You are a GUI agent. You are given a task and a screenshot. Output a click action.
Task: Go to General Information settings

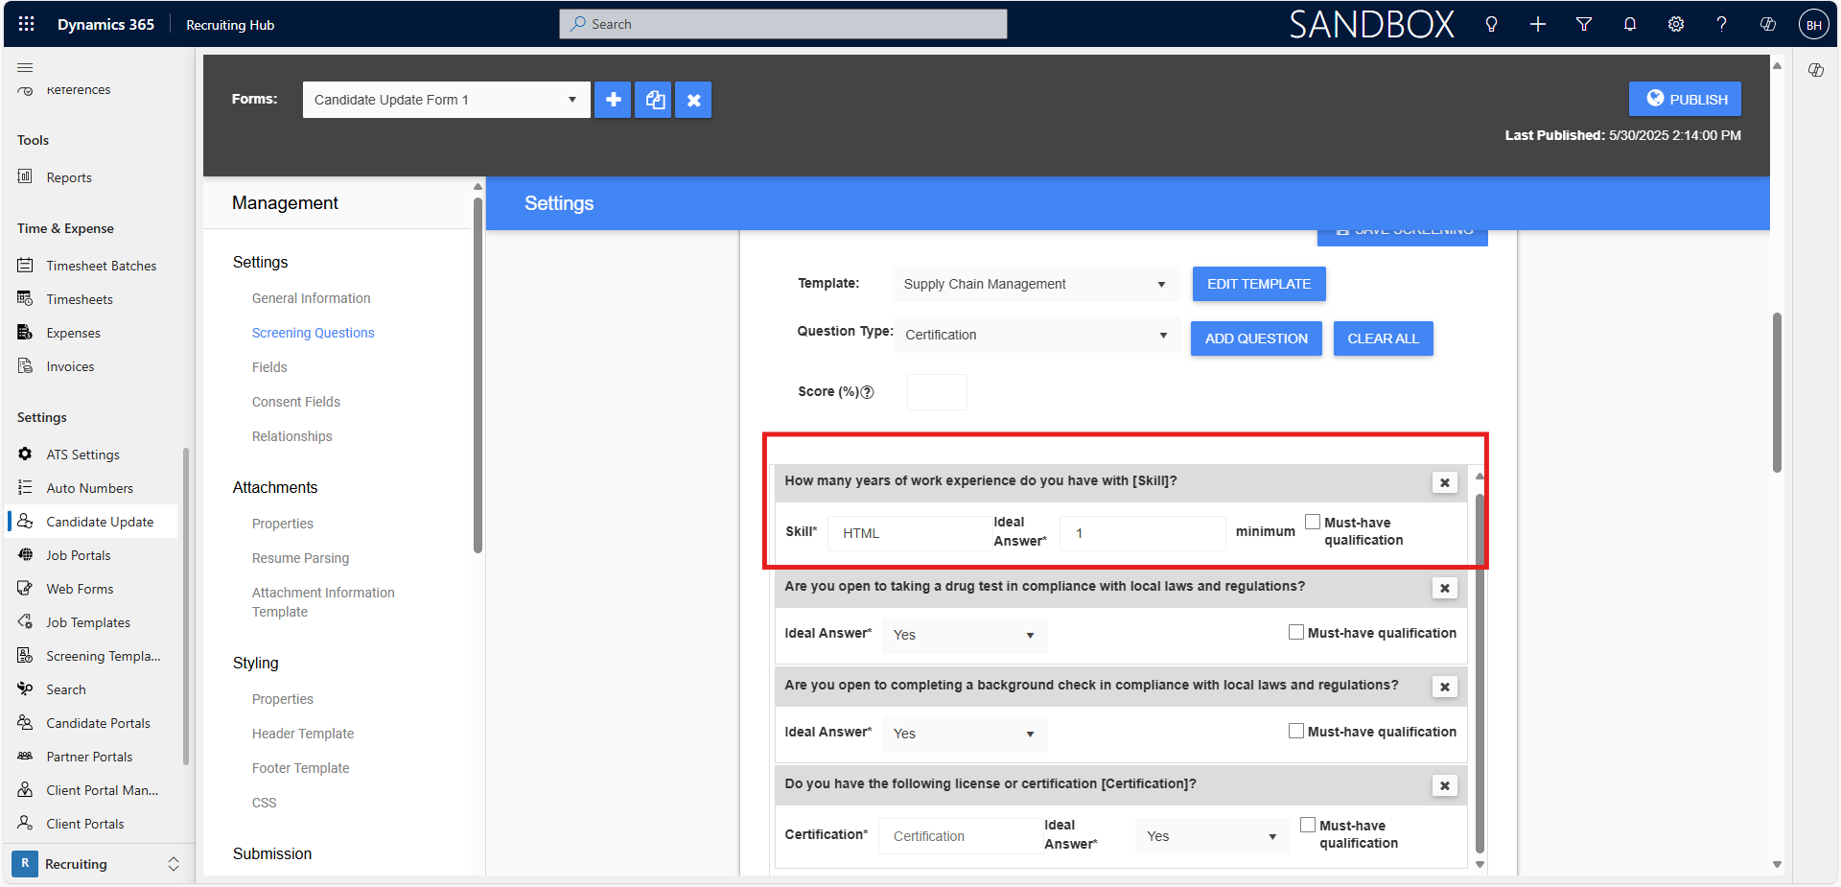tap(311, 298)
